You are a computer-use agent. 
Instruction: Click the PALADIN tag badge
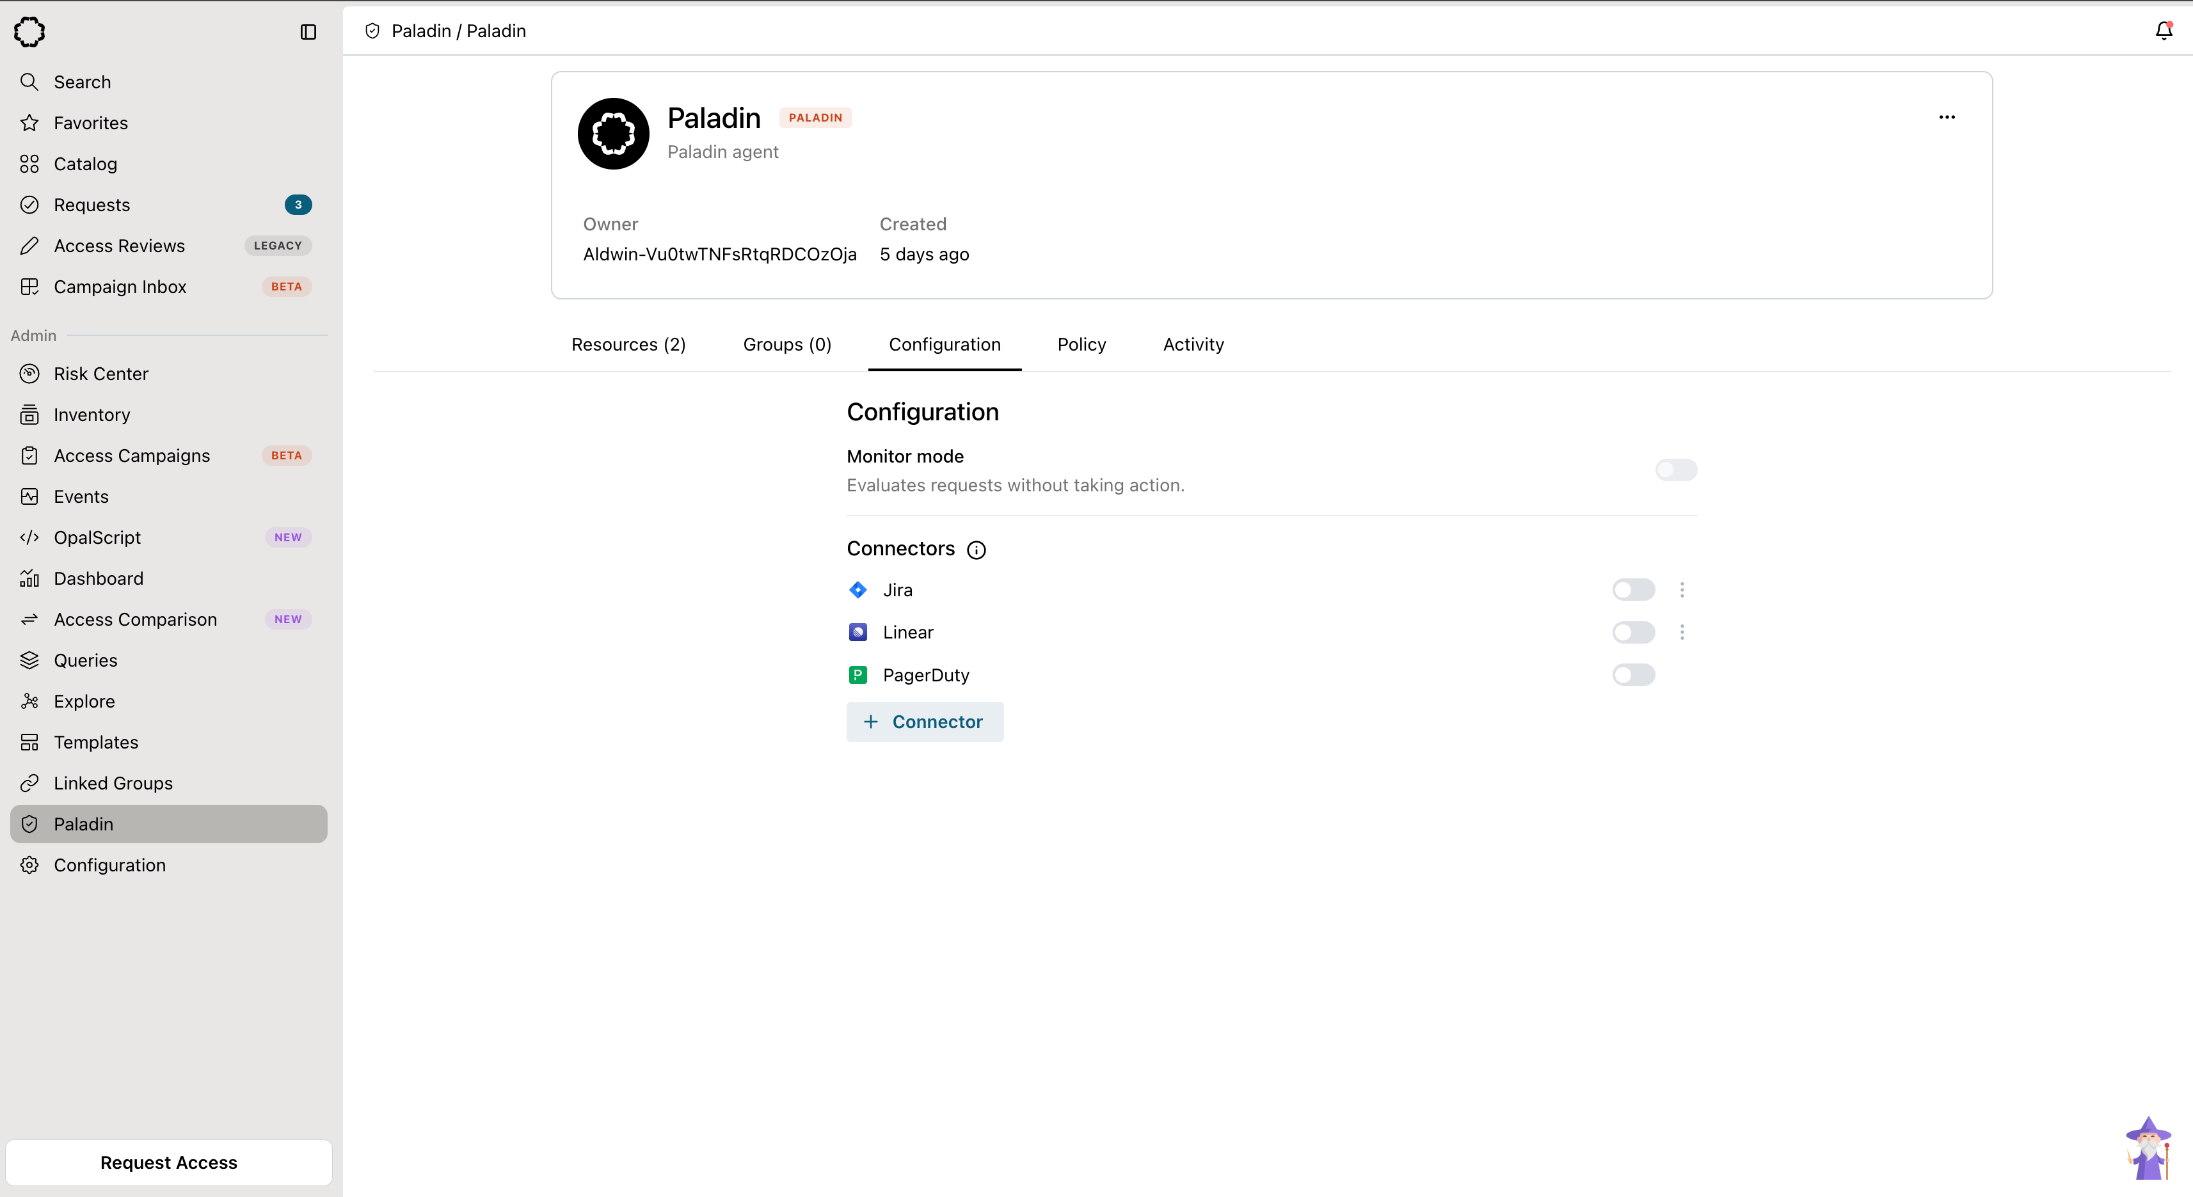click(815, 118)
